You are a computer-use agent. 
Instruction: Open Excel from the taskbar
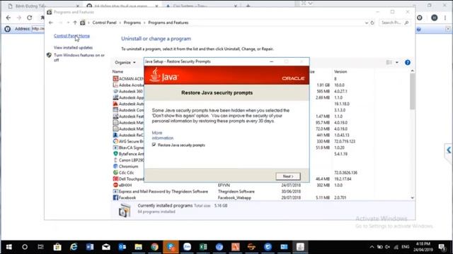tap(203, 247)
